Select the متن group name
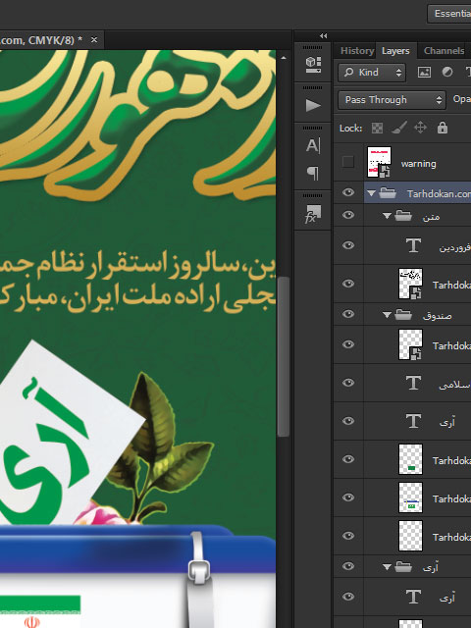Viewport: 471px width, 628px height. pos(431,217)
